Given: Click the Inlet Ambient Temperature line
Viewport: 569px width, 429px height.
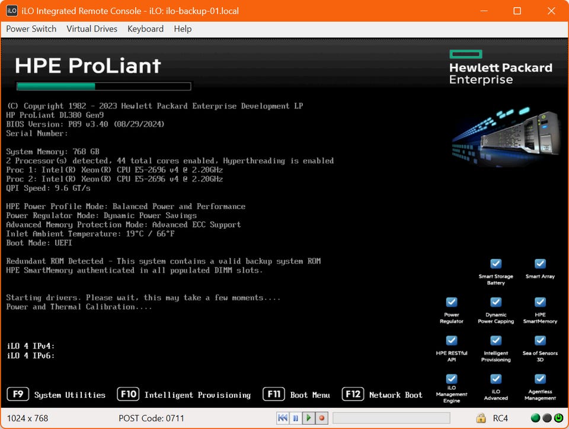Looking at the screenshot, I should [90, 234].
